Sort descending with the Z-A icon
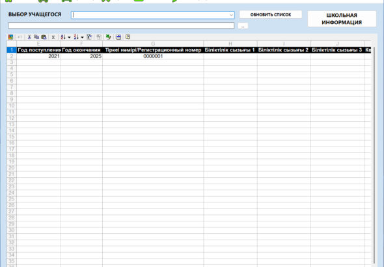This screenshot has height=267, width=384. [x=76, y=37]
